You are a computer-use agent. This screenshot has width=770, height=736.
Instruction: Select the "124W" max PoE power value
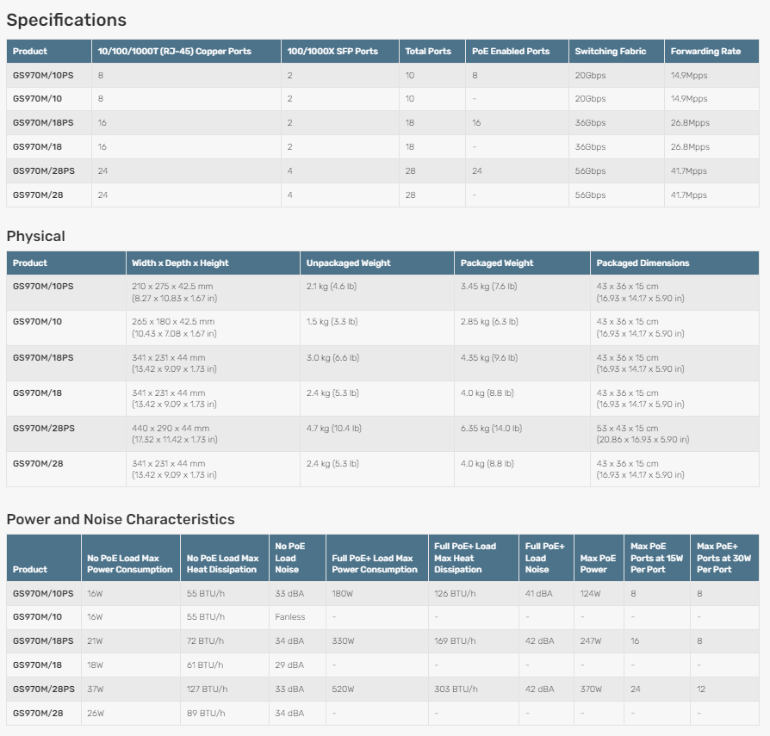coord(590,594)
